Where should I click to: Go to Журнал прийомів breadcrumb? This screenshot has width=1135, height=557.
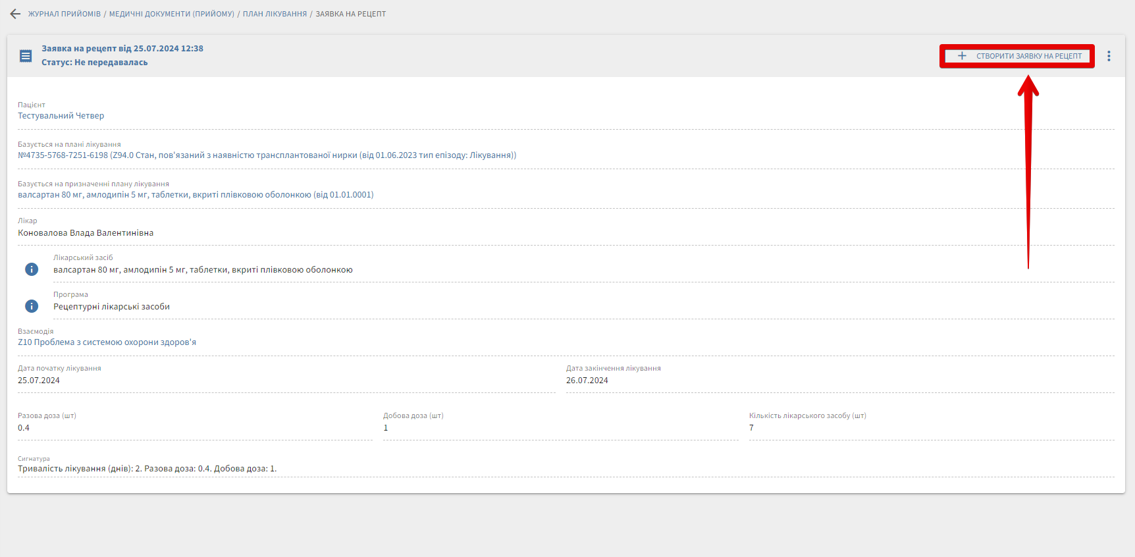click(64, 14)
